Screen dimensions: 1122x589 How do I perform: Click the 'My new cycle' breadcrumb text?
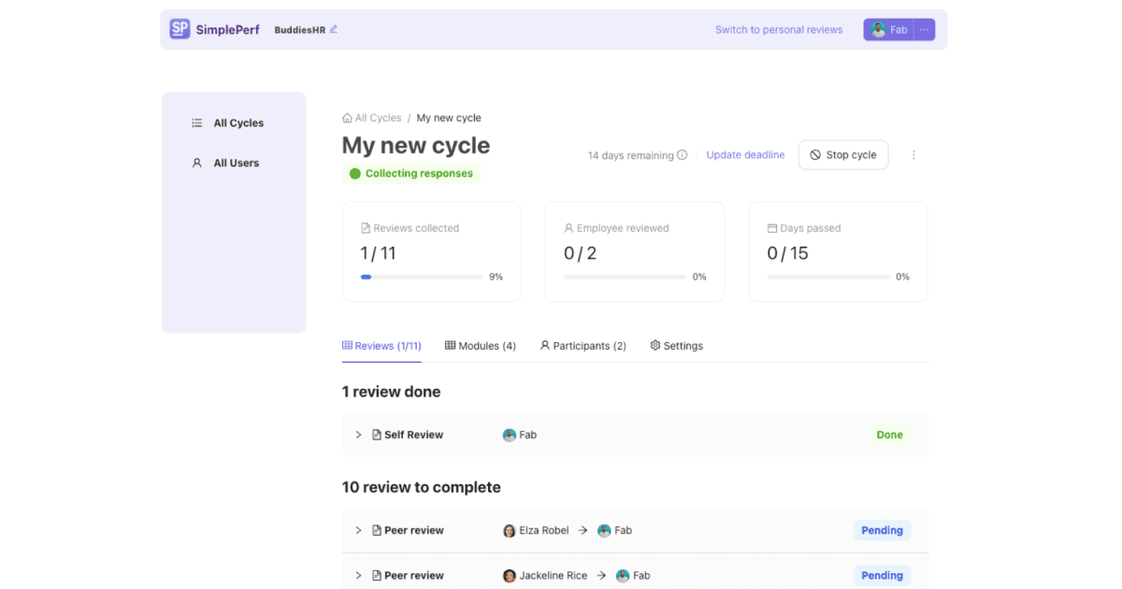(449, 118)
